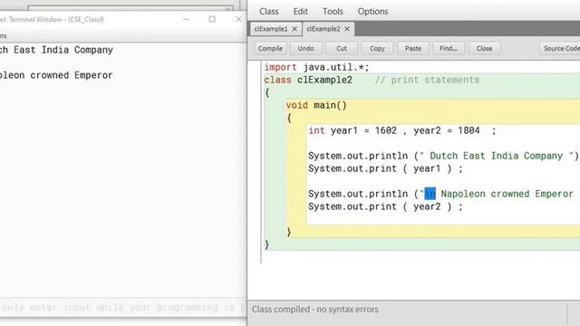Close the Terminal Window
Screen dimensions: 580x326
[238, 19]
